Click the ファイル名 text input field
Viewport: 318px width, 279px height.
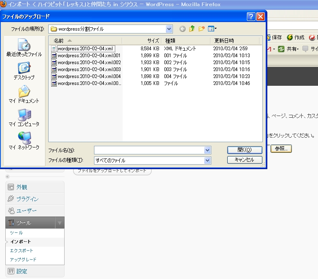tap(149, 150)
